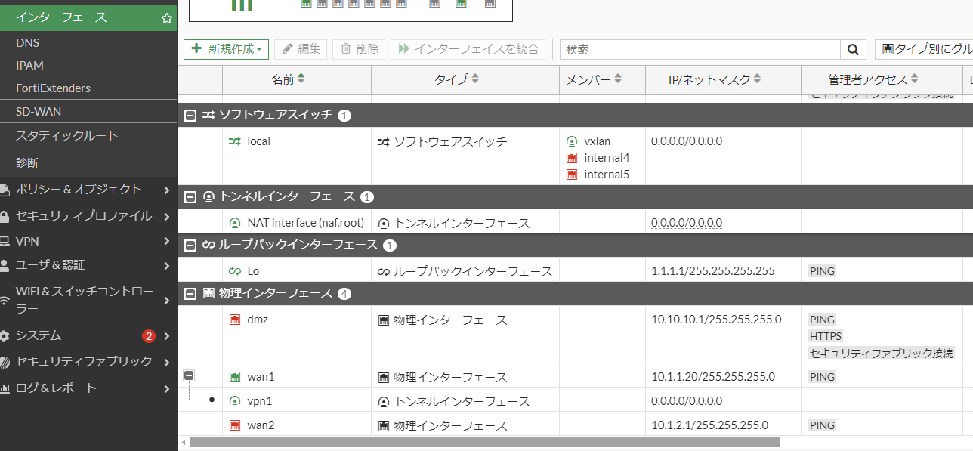Image resolution: width=973 pixels, height=451 pixels.
Task: Click the vpn1 tunnel icon
Action: click(234, 401)
